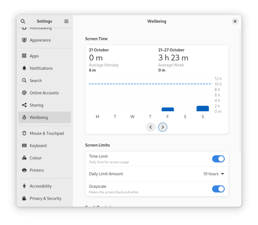Image resolution: width=258 pixels, height=225 pixels.
Task: Go to next week in chart
Action: point(162,127)
